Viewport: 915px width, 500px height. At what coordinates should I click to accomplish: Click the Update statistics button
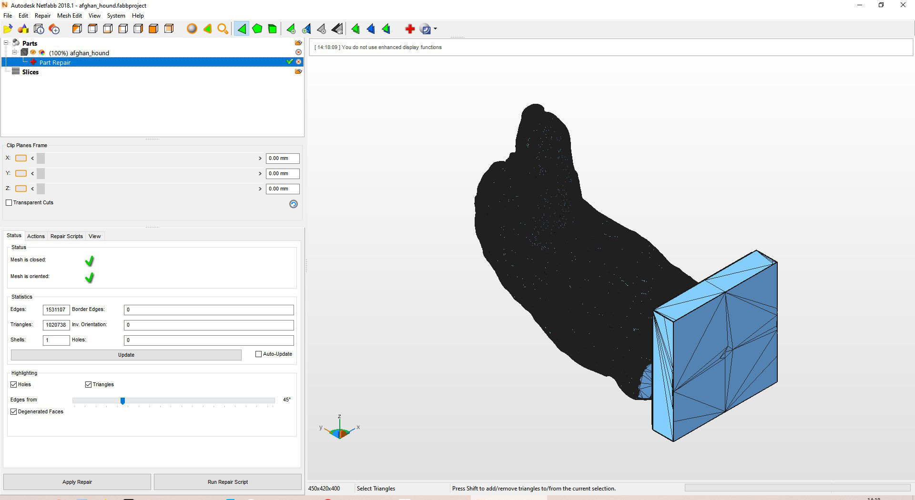coord(126,355)
